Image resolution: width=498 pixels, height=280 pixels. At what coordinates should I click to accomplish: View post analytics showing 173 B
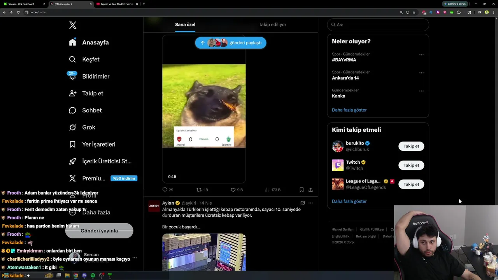click(273, 190)
